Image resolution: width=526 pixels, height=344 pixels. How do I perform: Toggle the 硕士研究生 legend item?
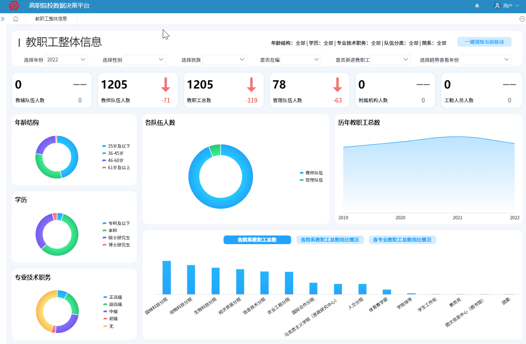coord(116,238)
